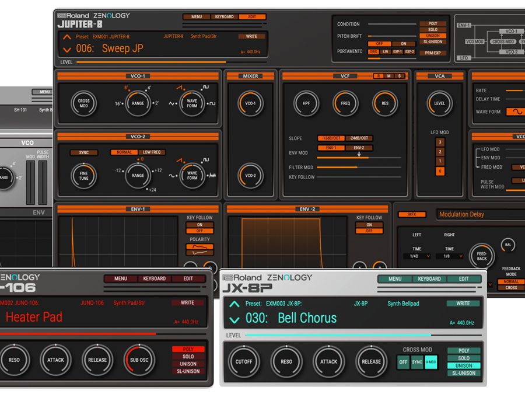Toggle the MFX button
This screenshot has height=394, width=525.
[412, 214]
